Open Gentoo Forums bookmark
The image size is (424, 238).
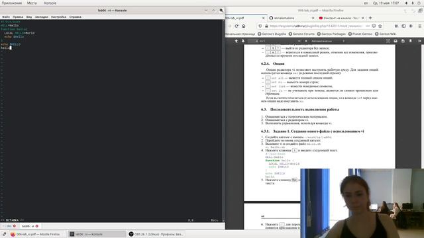(x=301, y=34)
